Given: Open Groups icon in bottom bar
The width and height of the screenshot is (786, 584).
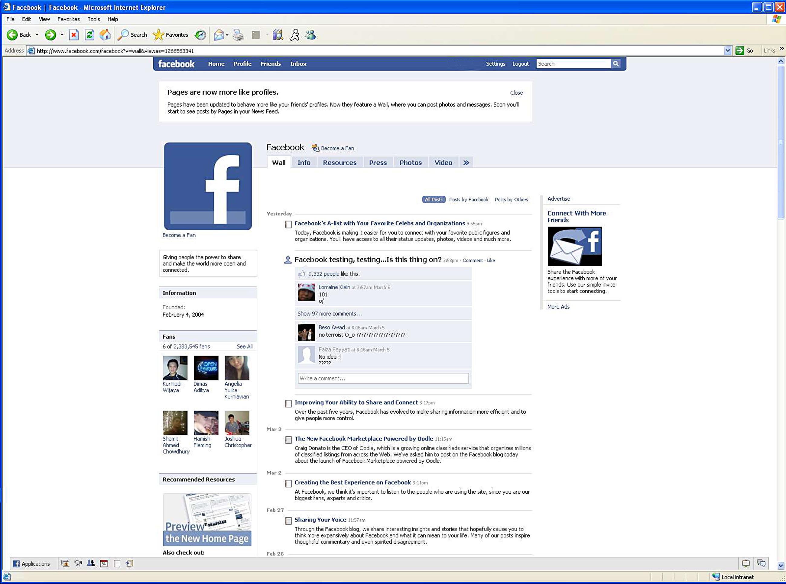Looking at the screenshot, I should 91,563.
